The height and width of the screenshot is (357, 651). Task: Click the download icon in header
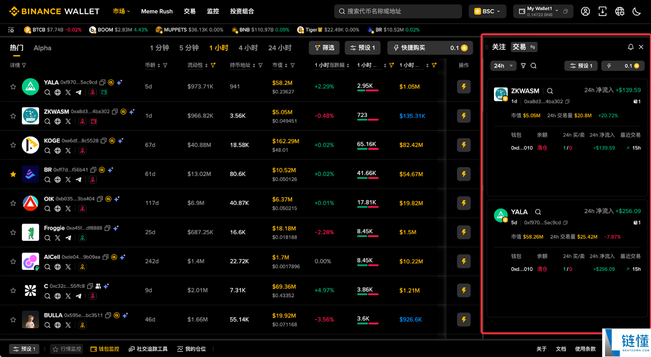pos(603,11)
